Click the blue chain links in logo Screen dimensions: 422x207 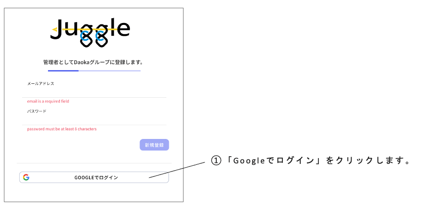tap(93, 35)
